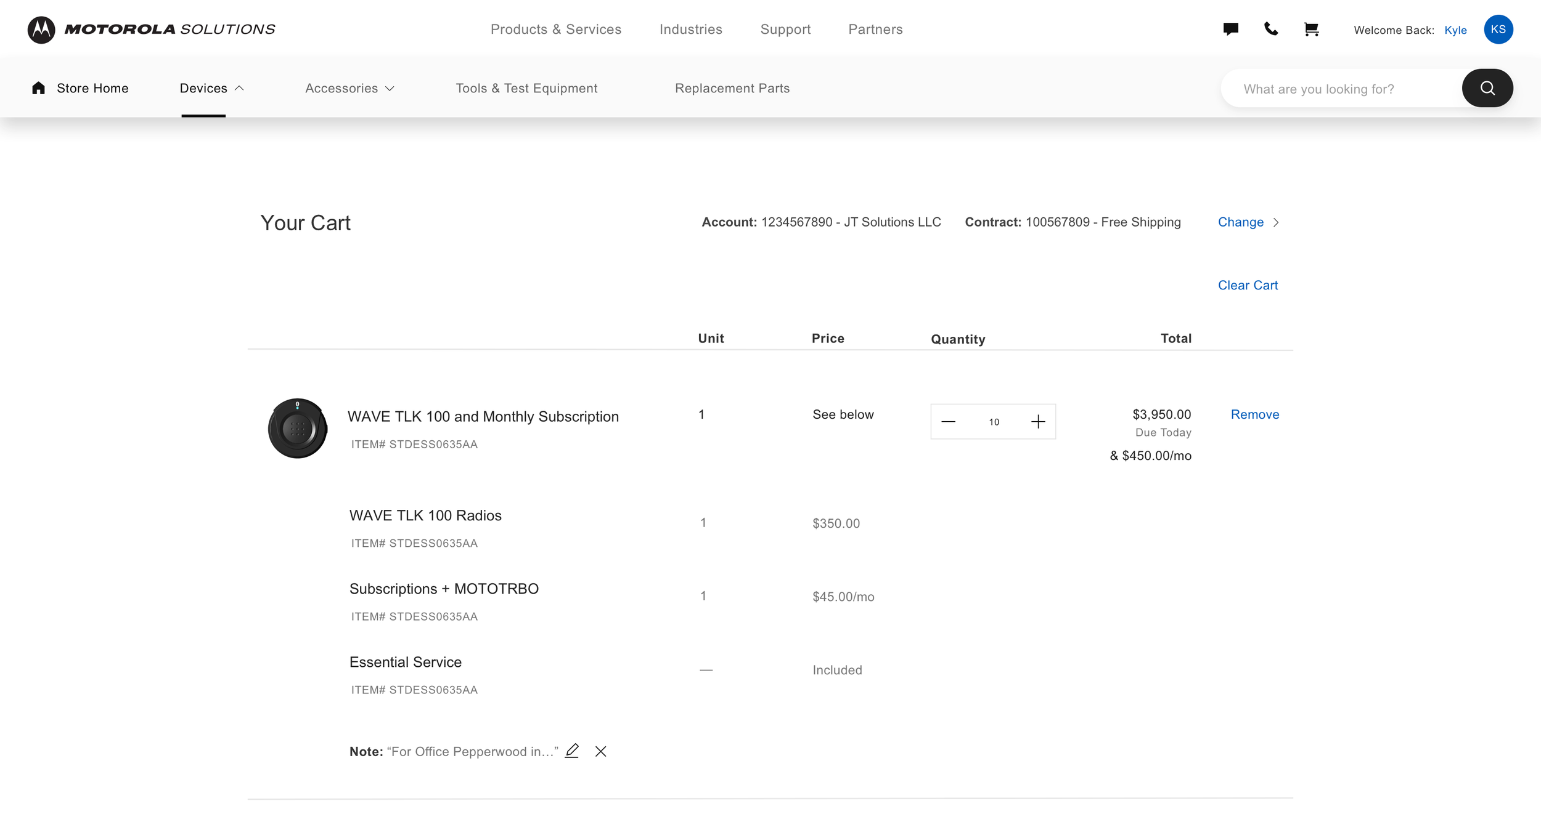Open Products & Services menu
The width and height of the screenshot is (1541, 822).
pyautogui.click(x=555, y=30)
